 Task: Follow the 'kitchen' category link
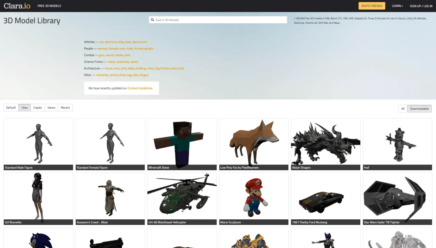pos(165,68)
